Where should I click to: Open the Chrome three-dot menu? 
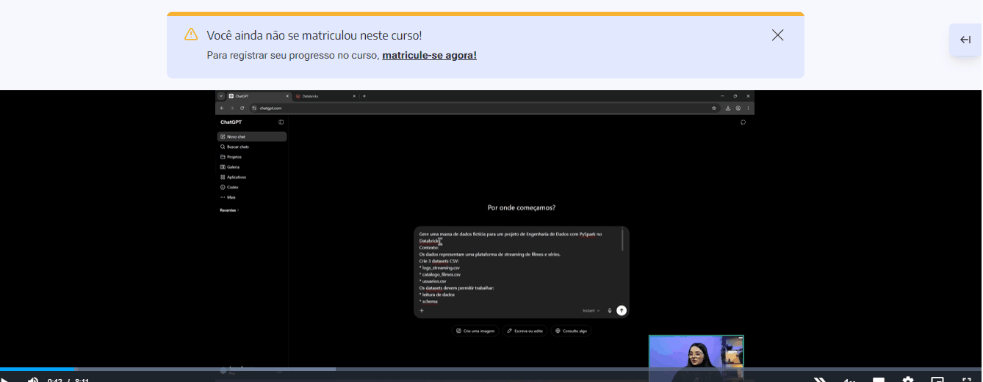point(748,108)
